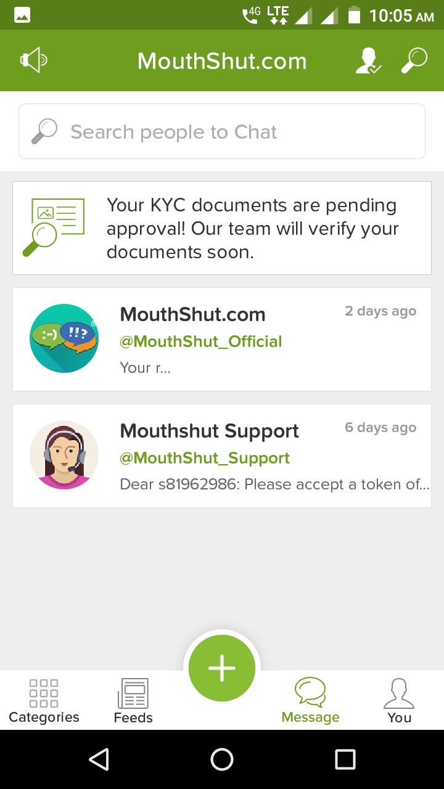The height and width of the screenshot is (789, 444).
Task: Open Android recent apps button
Action: [345, 759]
